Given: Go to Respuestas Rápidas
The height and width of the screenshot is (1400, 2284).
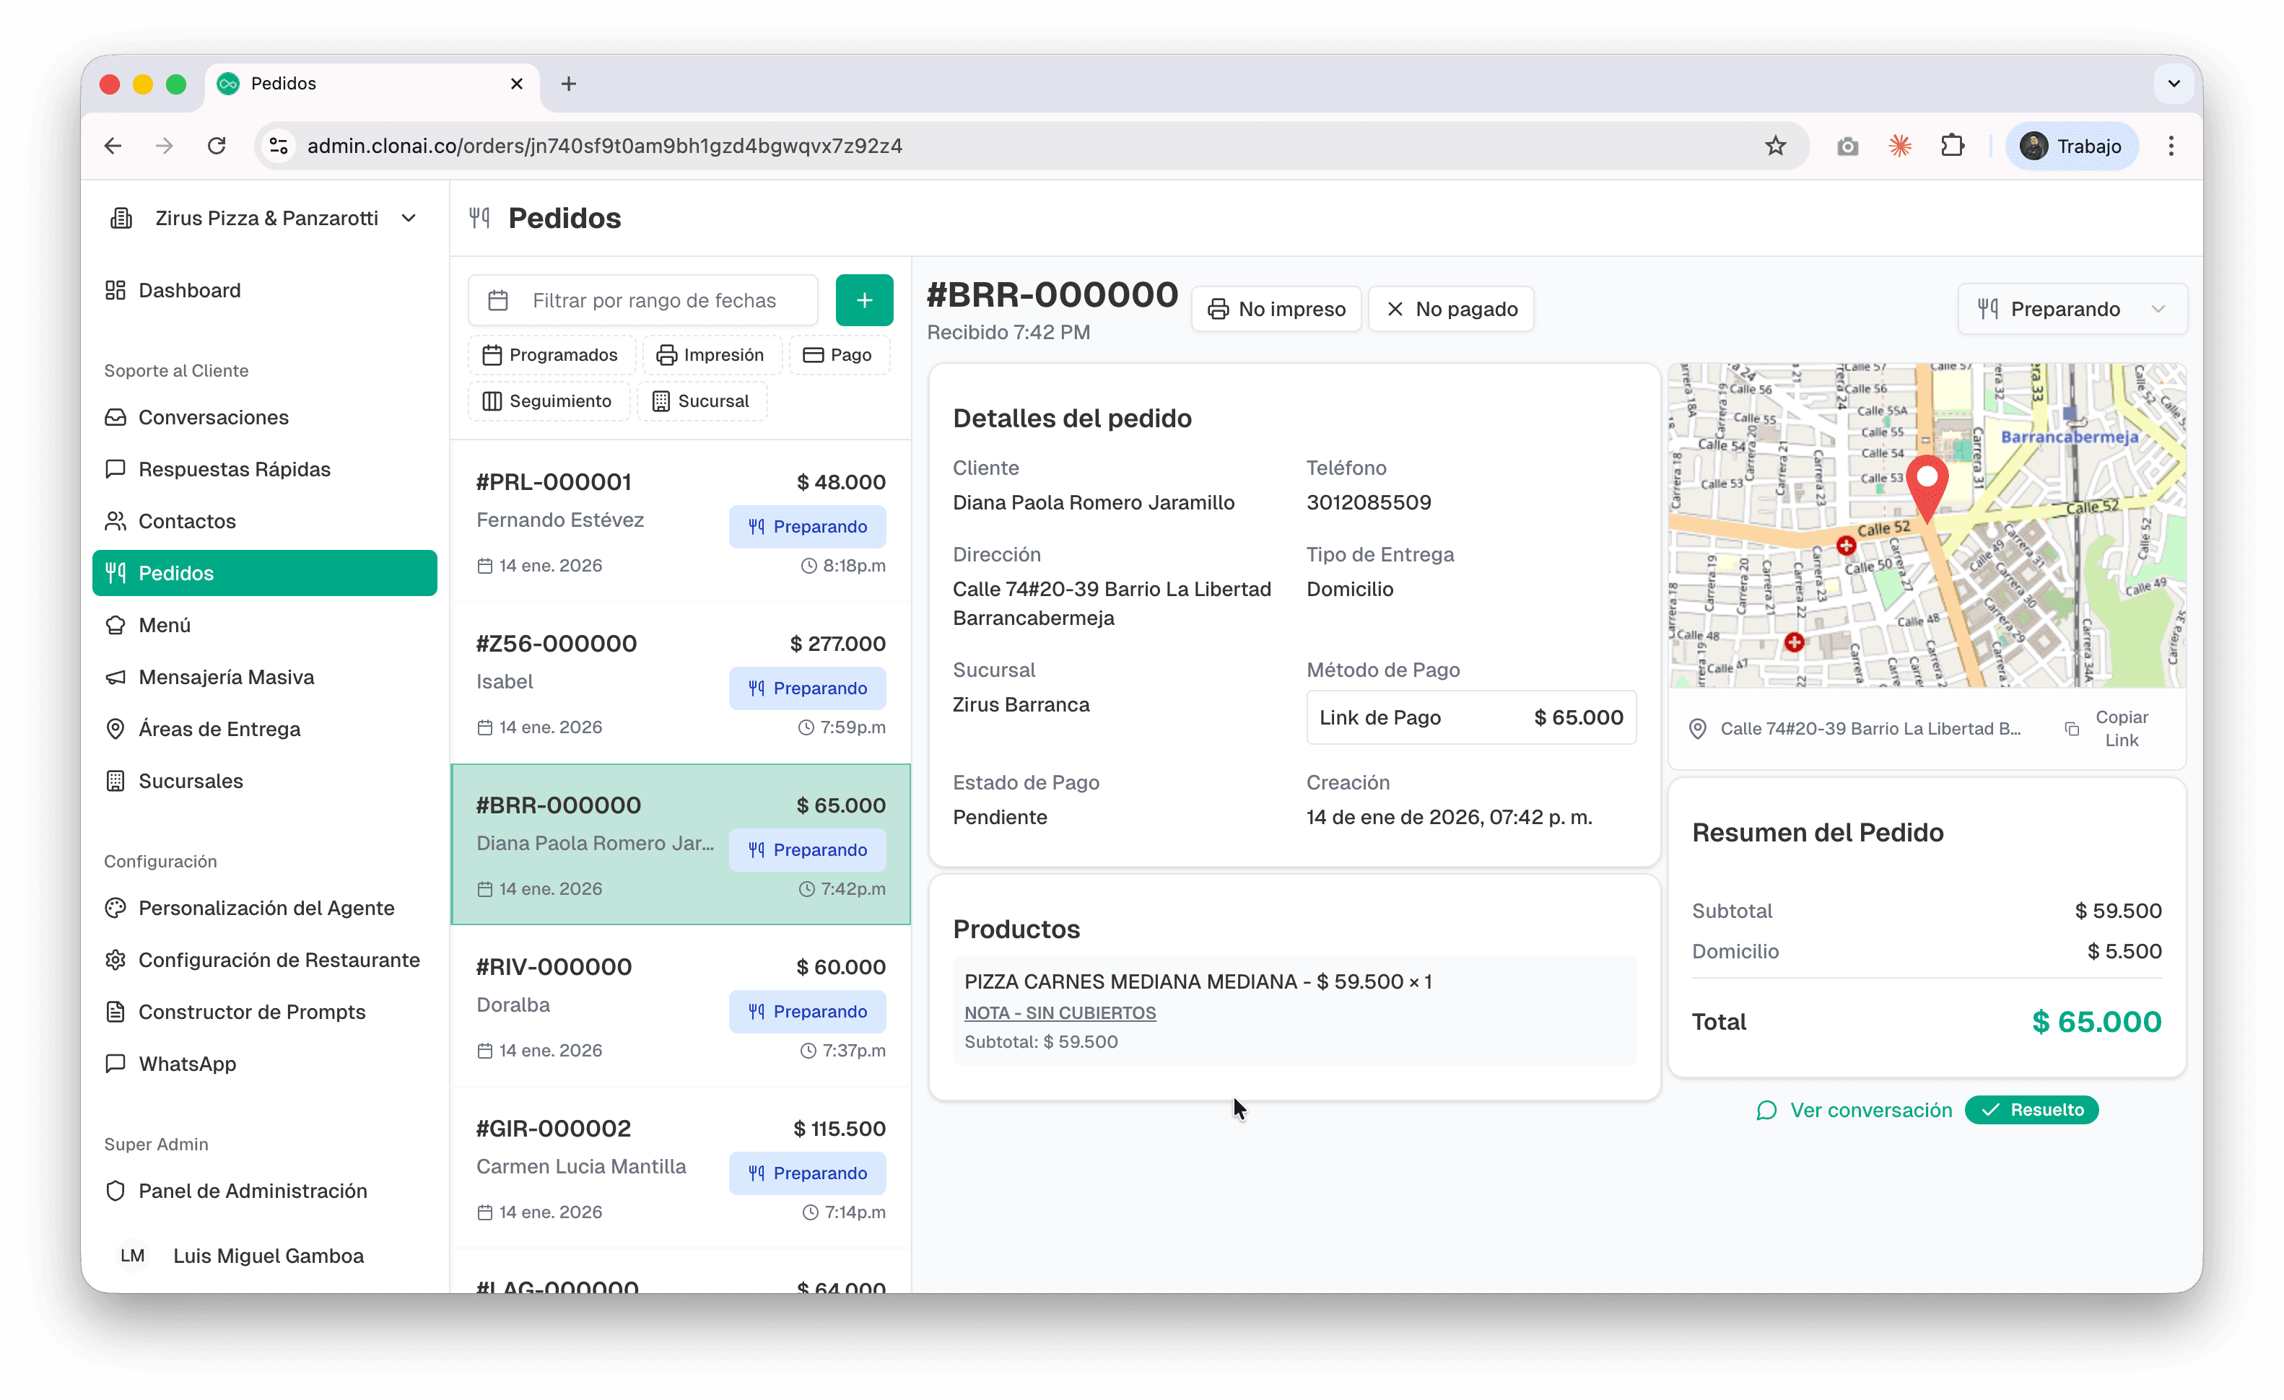Looking at the screenshot, I should click(264, 469).
